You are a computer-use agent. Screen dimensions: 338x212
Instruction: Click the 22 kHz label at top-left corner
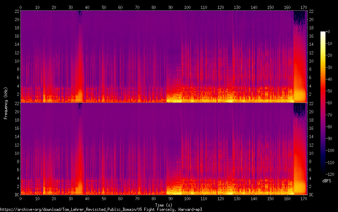click(x=16, y=11)
